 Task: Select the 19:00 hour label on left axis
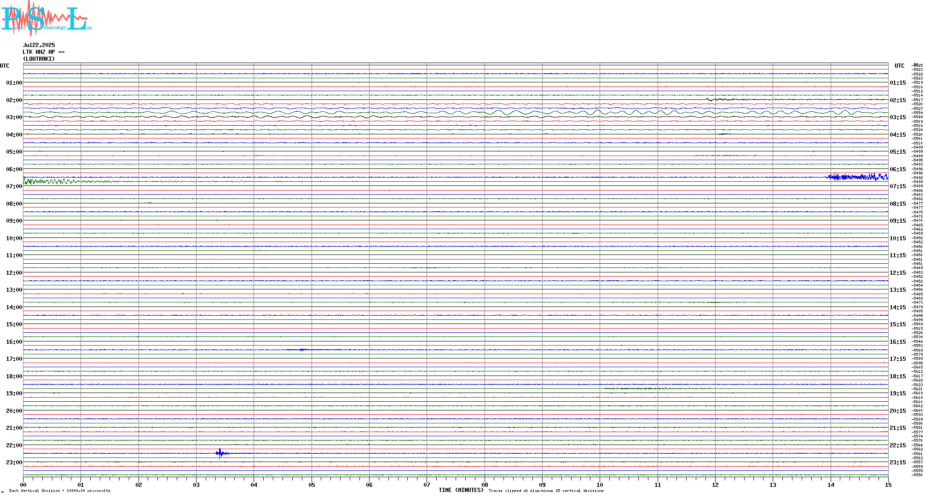pyautogui.click(x=14, y=393)
